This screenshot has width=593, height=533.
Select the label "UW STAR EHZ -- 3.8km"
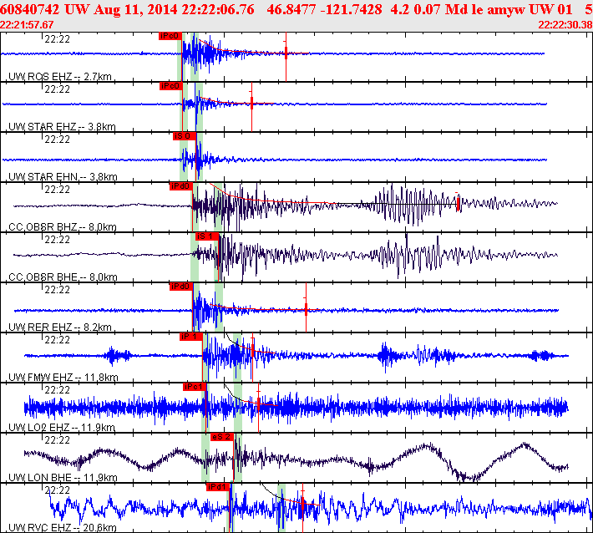pos(62,127)
